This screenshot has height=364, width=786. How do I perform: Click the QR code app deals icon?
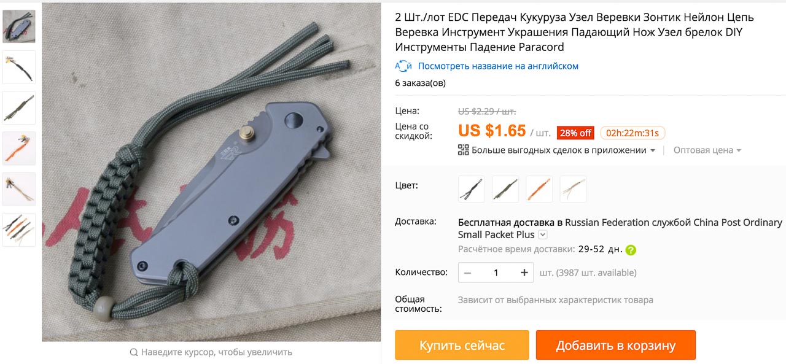(464, 150)
